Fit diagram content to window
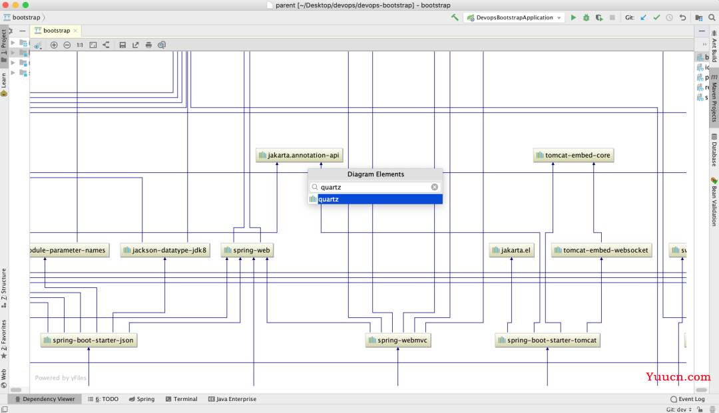Screen dimensions: 719x413 [93, 45]
